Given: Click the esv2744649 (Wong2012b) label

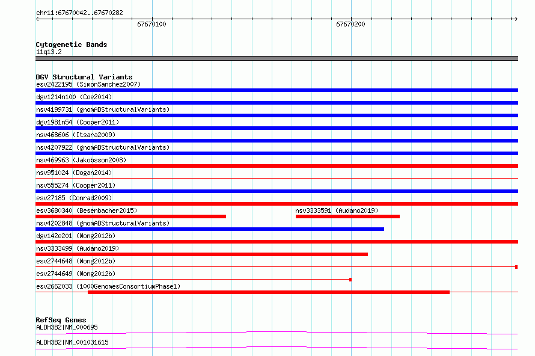Looking at the screenshot, I should coord(76,274).
